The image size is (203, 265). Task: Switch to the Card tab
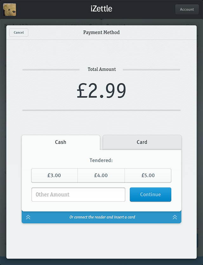[142, 142]
